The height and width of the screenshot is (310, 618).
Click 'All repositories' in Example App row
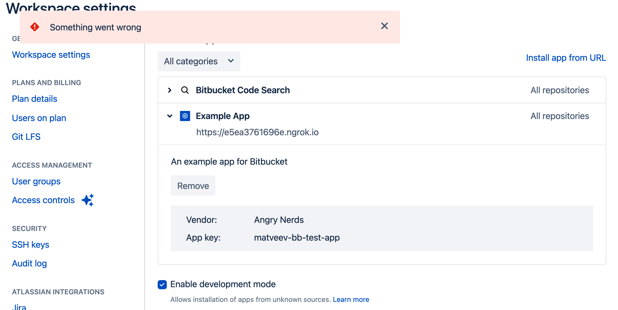point(560,116)
